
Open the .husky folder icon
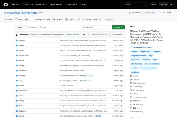point(17,65)
